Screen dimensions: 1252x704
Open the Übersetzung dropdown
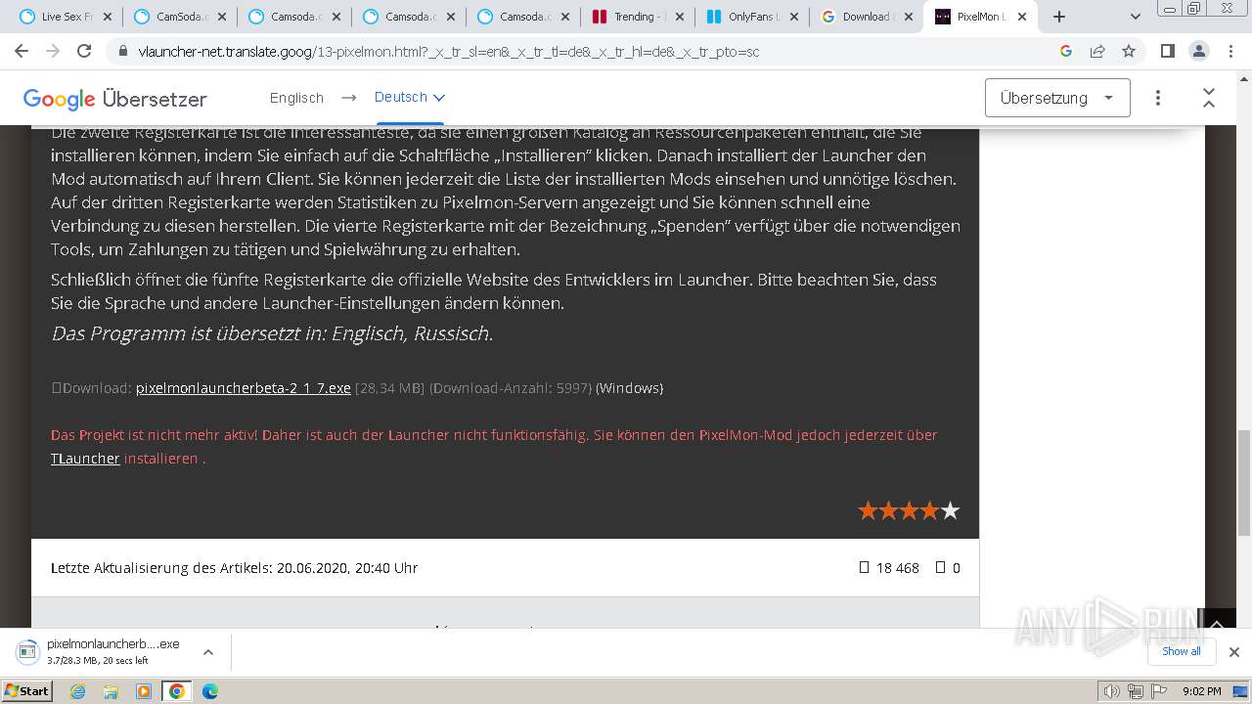point(1057,98)
